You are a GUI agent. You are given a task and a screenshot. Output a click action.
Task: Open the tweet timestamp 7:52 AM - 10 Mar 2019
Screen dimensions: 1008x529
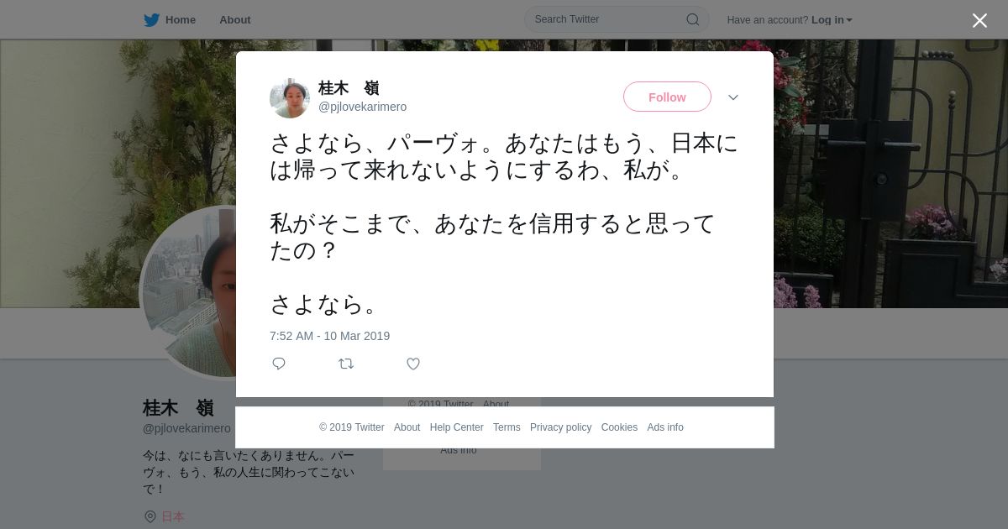329,336
